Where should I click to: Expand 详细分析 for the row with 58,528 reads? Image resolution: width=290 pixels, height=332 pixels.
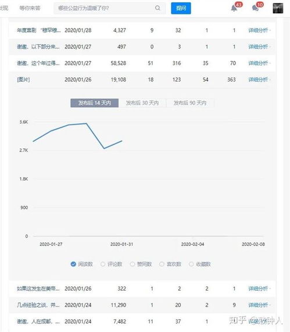(x=259, y=63)
